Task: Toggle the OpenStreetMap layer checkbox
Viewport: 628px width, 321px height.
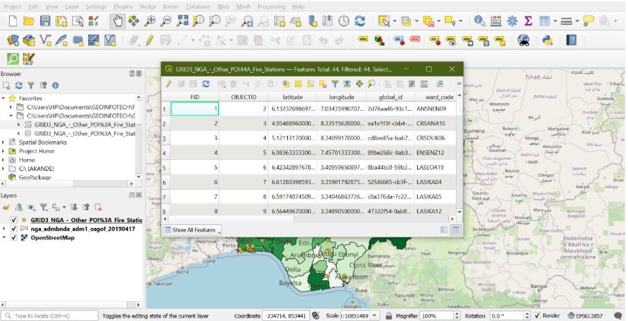Action: (14, 238)
